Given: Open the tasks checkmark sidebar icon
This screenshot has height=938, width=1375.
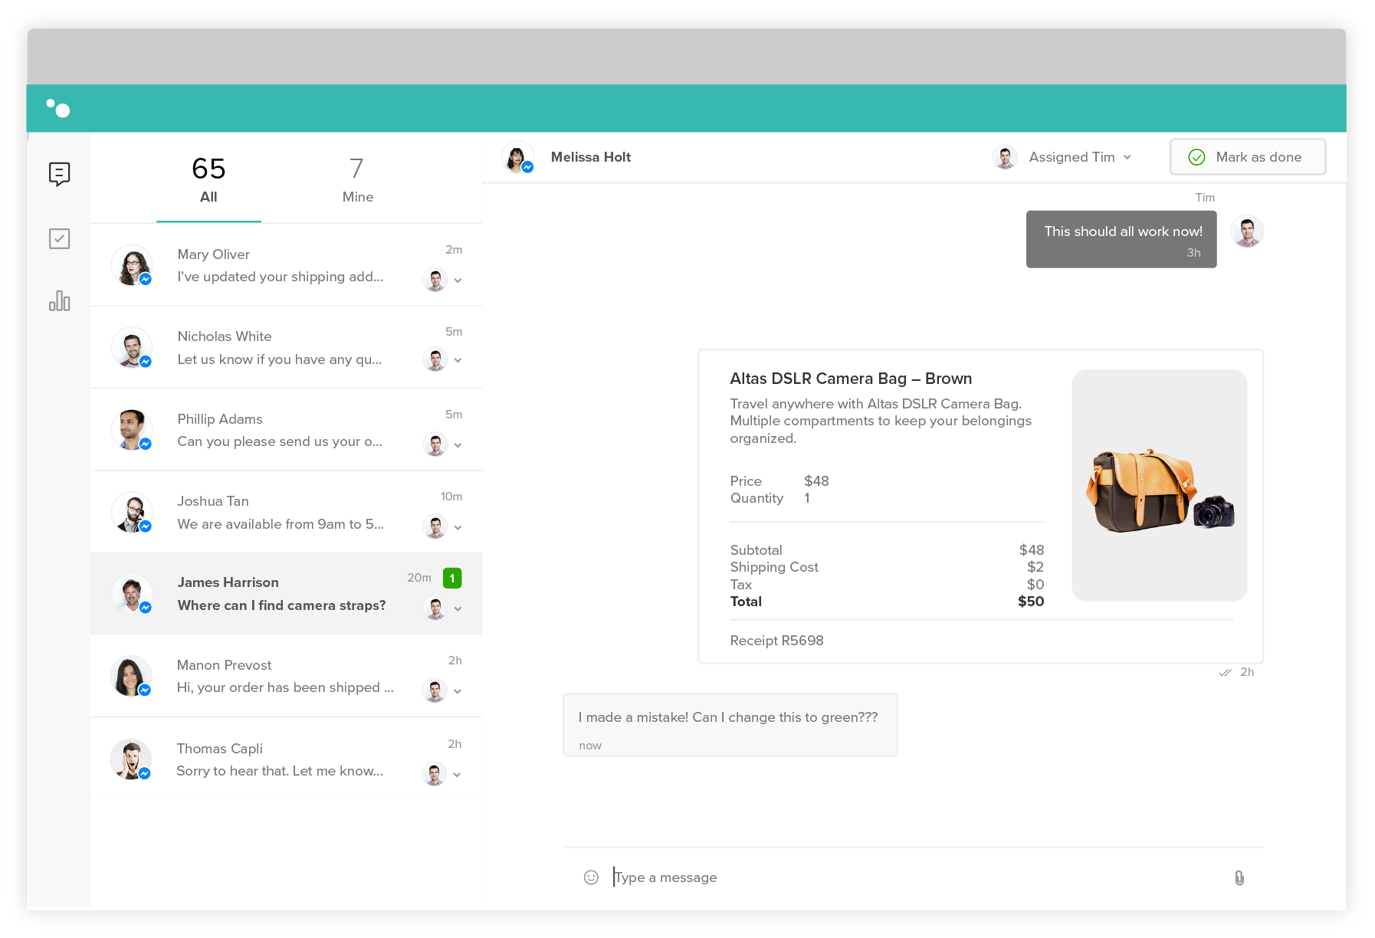Looking at the screenshot, I should coord(59,238).
